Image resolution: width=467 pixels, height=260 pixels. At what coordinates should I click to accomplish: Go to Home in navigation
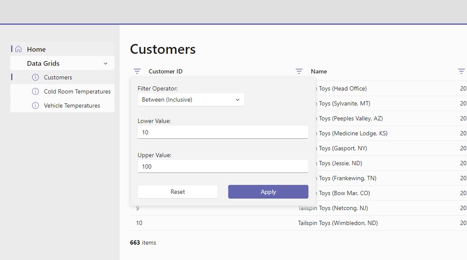pos(36,49)
